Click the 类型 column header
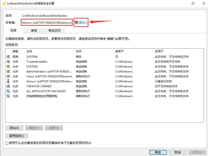The image size is (208, 156). [15, 51]
